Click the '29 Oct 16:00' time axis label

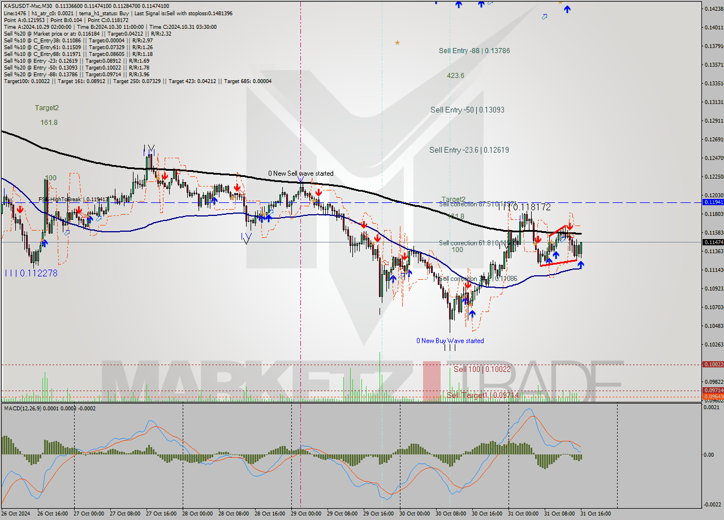tap(378, 514)
